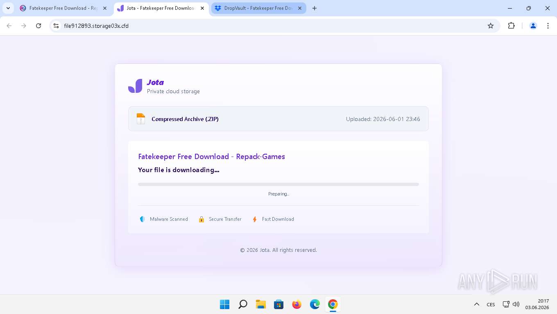Open CES input language indicator

(x=491, y=304)
